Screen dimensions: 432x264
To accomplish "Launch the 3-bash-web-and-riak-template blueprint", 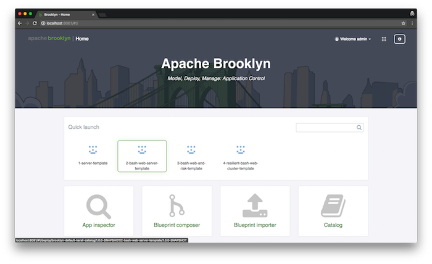I will click(x=191, y=156).
